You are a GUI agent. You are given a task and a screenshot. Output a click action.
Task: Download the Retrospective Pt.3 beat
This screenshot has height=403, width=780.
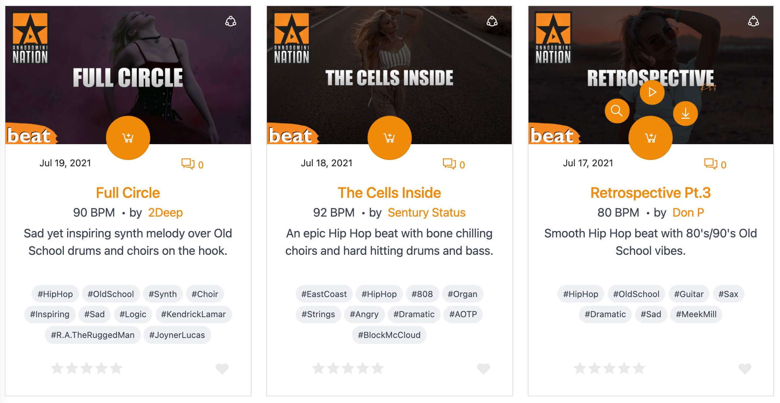[685, 113]
